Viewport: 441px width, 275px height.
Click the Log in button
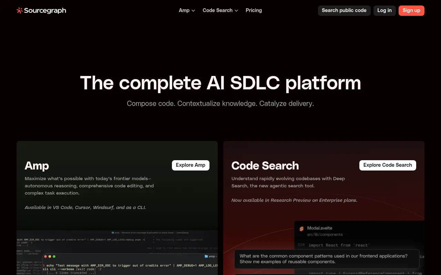click(x=384, y=10)
